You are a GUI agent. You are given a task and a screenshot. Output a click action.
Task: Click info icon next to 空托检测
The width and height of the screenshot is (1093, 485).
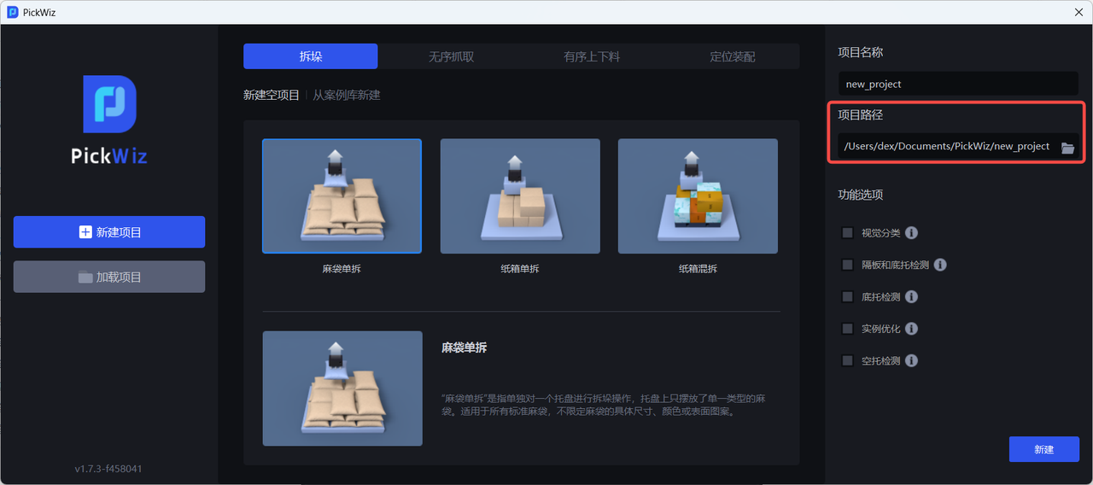(911, 360)
